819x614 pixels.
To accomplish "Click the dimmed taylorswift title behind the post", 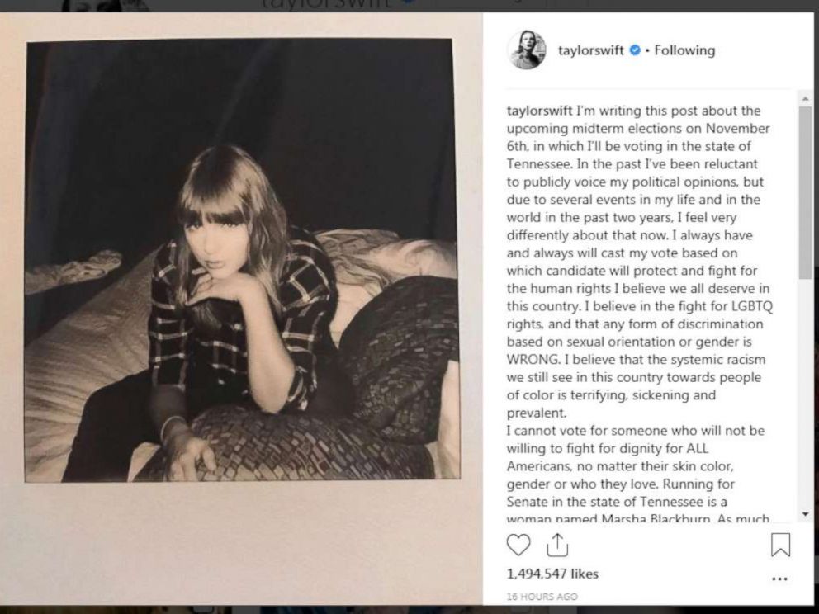I will click(326, 4).
